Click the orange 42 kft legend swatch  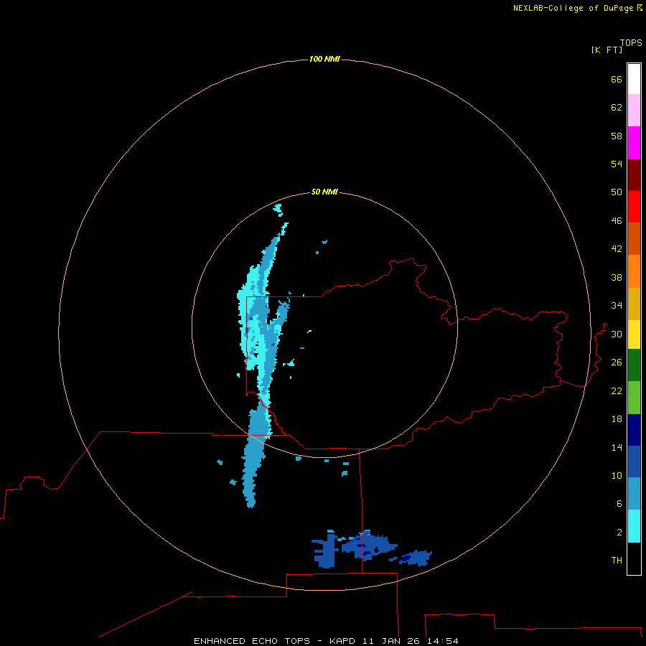click(x=634, y=271)
